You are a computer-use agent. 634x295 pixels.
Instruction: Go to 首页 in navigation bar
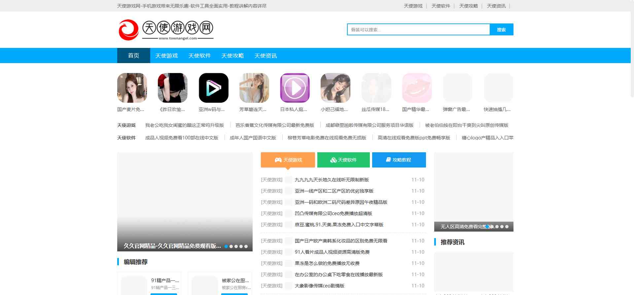click(133, 55)
